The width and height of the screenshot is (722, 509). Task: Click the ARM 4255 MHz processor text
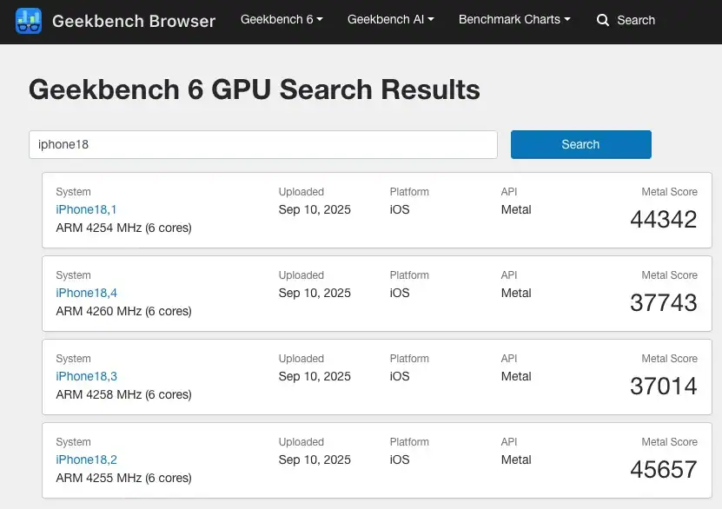tap(123, 478)
